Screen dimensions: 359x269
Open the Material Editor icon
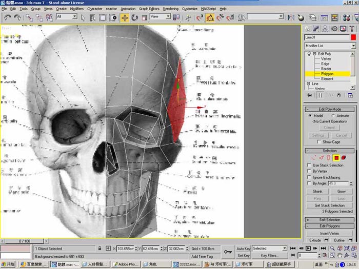(x=346, y=17)
